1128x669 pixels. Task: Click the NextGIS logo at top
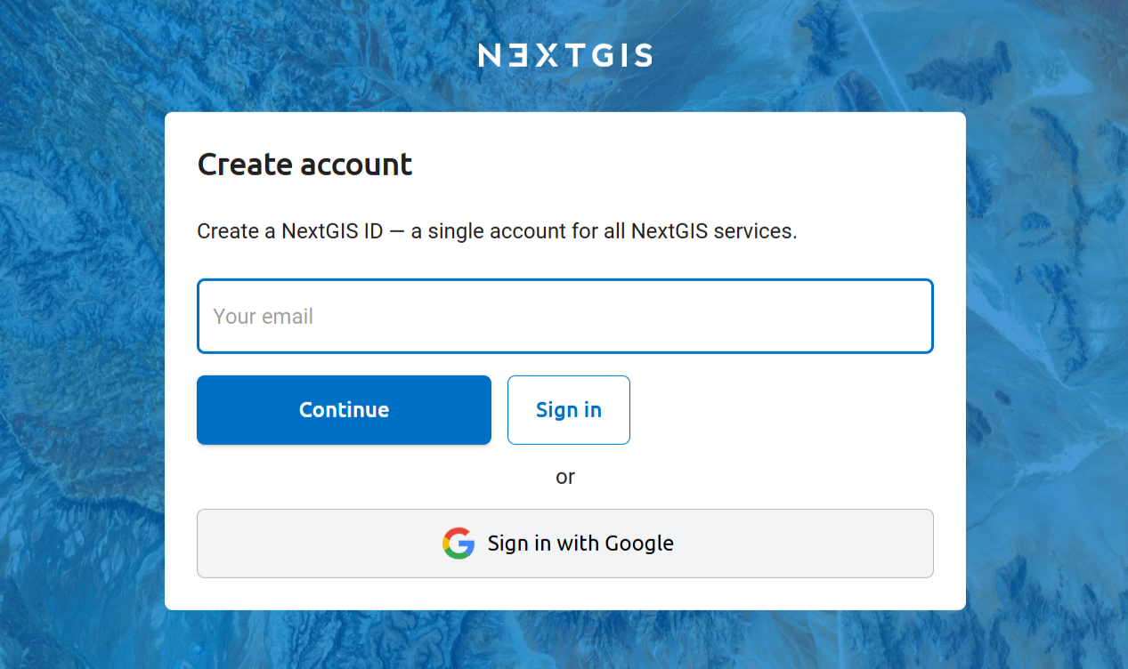tap(564, 55)
